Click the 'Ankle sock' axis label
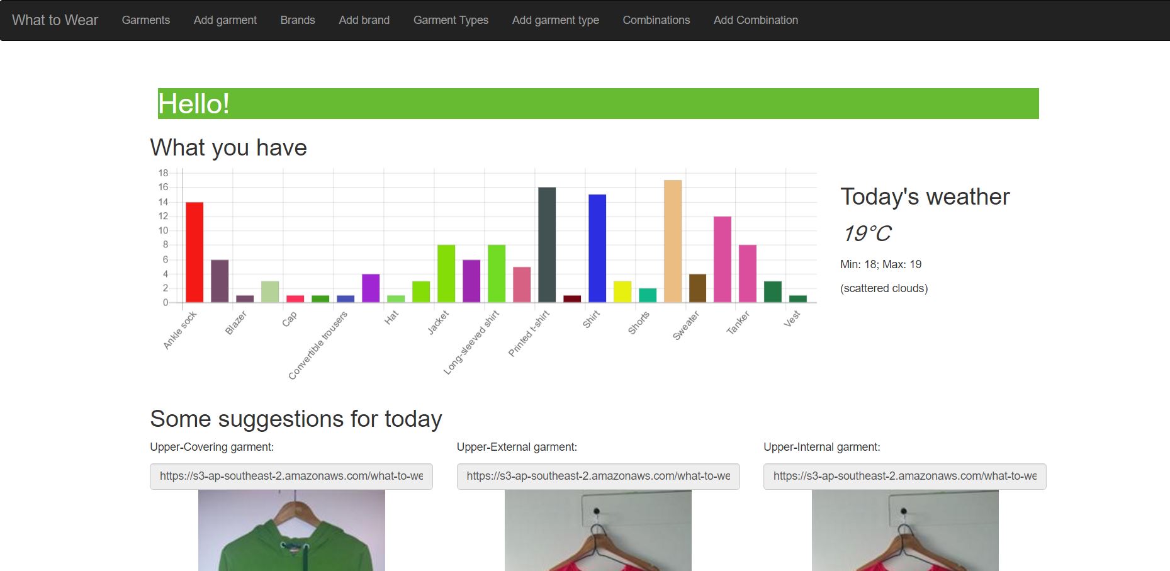Screen dimensions: 1170x571 pos(180,330)
